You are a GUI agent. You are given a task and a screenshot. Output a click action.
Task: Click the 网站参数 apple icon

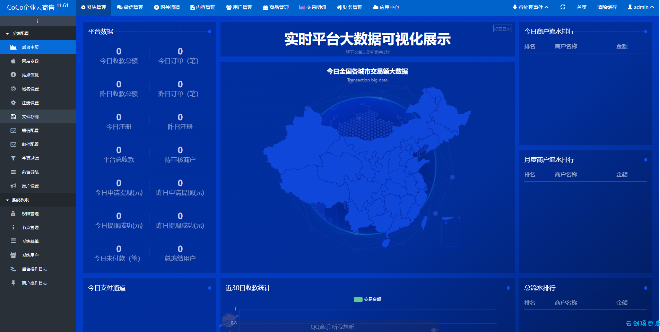(x=13, y=61)
